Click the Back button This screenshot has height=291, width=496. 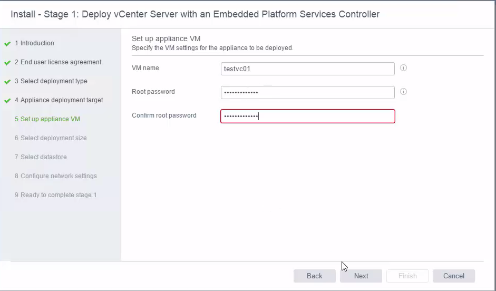[x=315, y=276]
